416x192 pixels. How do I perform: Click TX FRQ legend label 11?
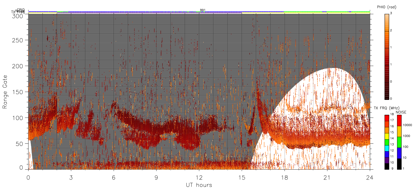click(392, 157)
